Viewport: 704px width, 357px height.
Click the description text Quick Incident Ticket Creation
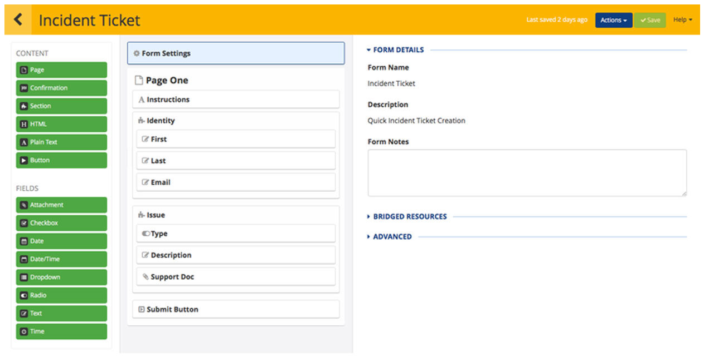coord(416,121)
